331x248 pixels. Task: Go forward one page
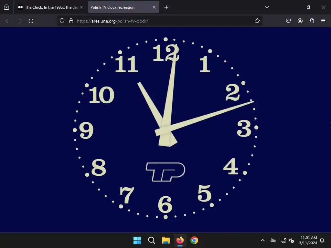click(x=19, y=21)
